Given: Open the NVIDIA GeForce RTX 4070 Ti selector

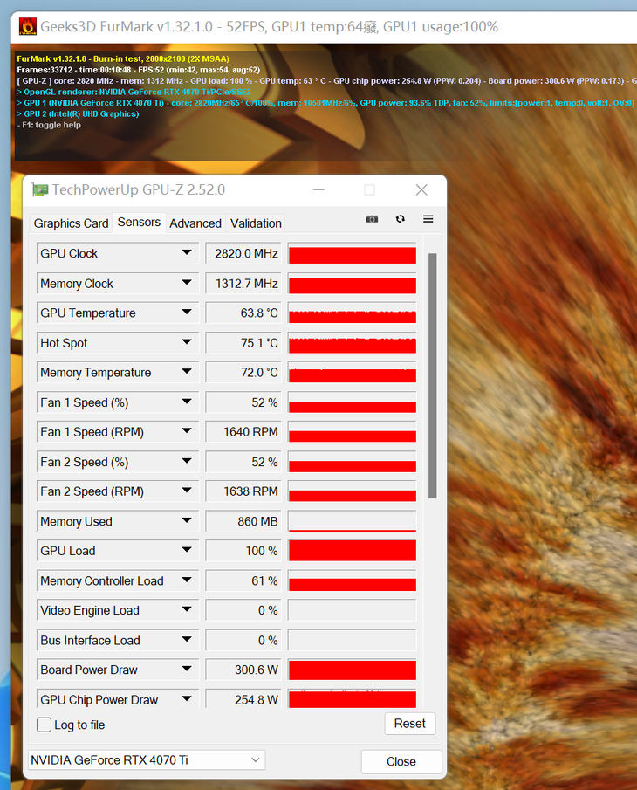Looking at the screenshot, I should pyautogui.click(x=147, y=759).
